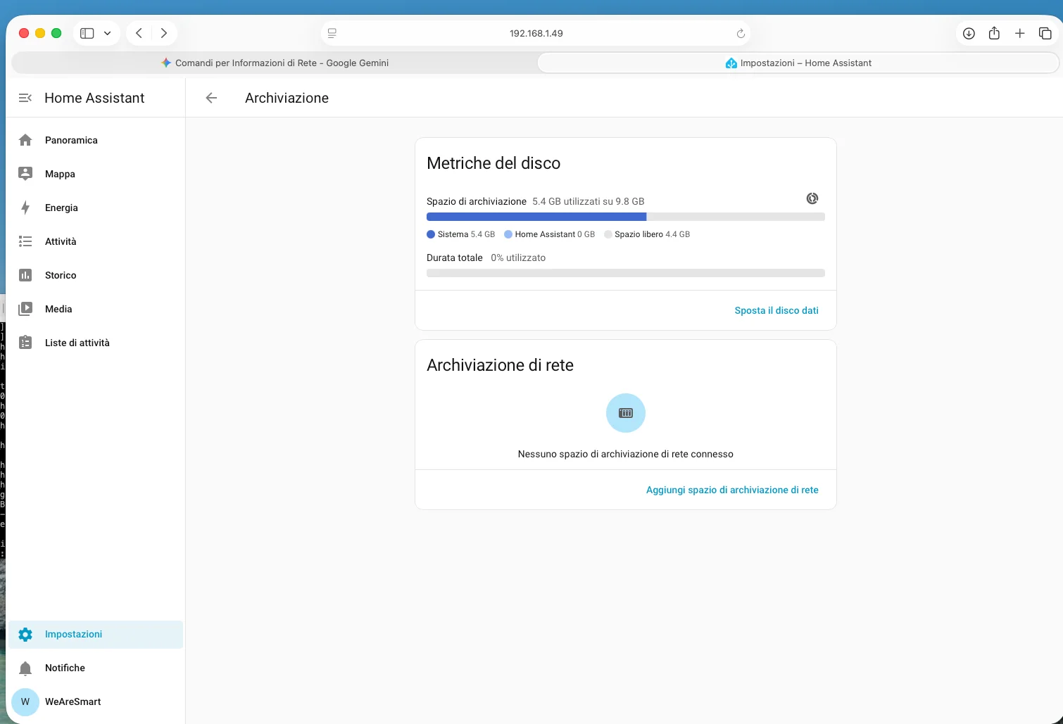Open the WeAreSmart user avatar
The height and width of the screenshot is (724, 1063).
[x=25, y=701]
